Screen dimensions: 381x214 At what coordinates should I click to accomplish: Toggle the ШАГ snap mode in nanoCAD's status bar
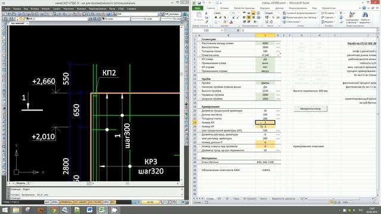pyautogui.click(x=47, y=202)
